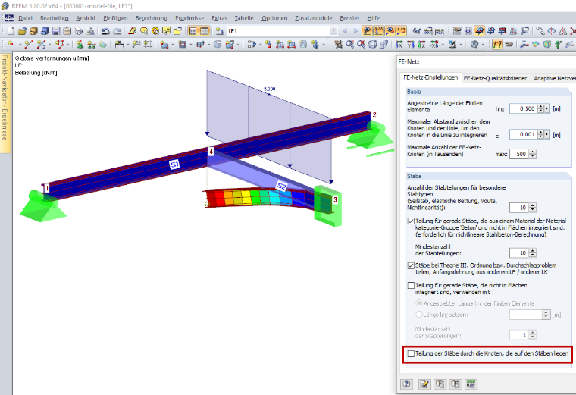Undo the last action
The image size is (576, 395).
105,31
